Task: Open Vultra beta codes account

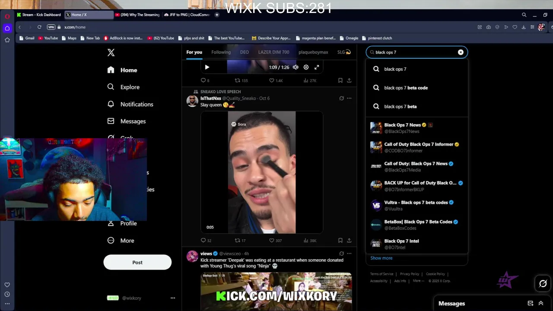Action: point(416,205)
